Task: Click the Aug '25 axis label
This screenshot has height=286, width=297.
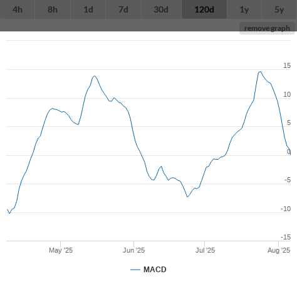Action: point(279,250)
